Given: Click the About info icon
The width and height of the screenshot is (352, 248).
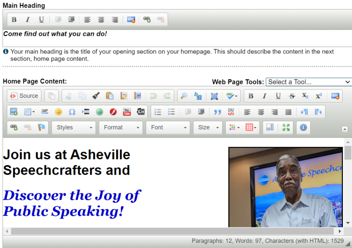Looking at the screenshot, I should [303, 127].
